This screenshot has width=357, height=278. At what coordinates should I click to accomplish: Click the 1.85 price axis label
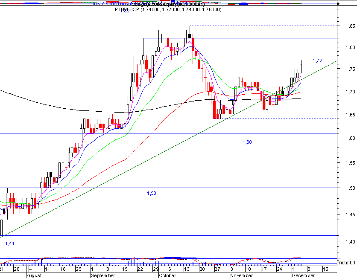pos(350,26)
